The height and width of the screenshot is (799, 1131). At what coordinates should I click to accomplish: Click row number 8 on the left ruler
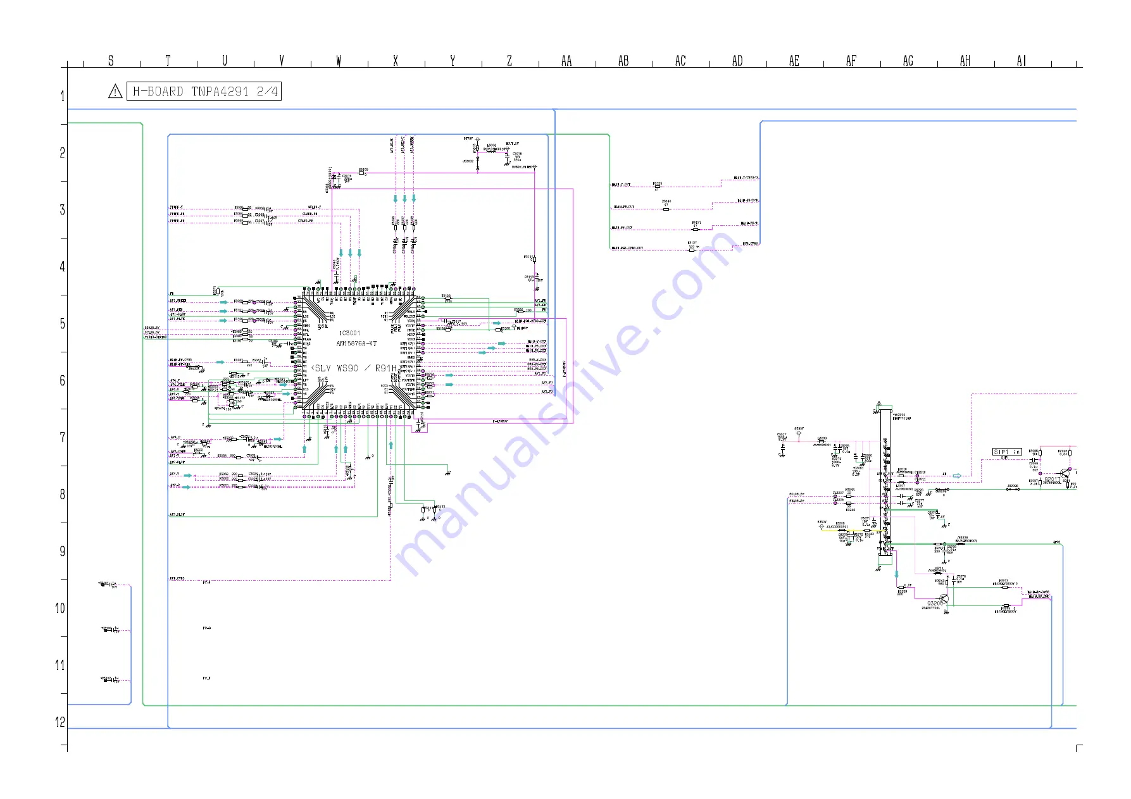coord(62,495)
